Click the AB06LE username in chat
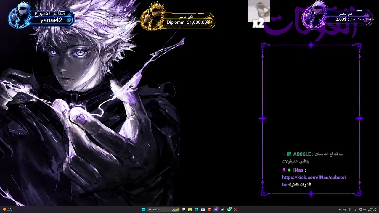Viewport: 379px width, 213px height. (x=302, y=154)
